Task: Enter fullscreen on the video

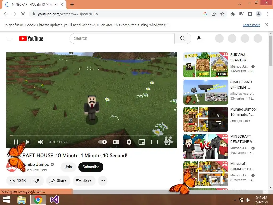Action: pyautogui.click(x=167, y=142)
